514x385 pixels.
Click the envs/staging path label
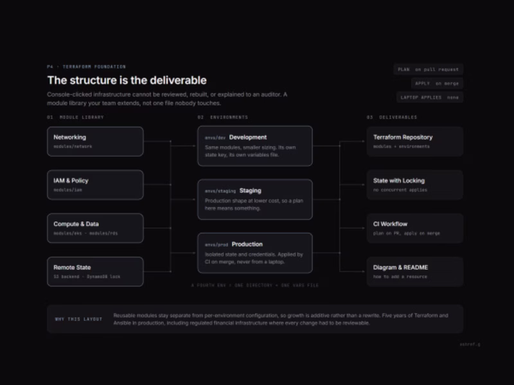click(x=220, y=191)
